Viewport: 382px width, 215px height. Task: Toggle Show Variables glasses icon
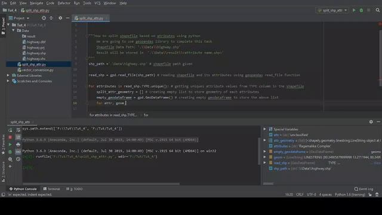point(18,152)
